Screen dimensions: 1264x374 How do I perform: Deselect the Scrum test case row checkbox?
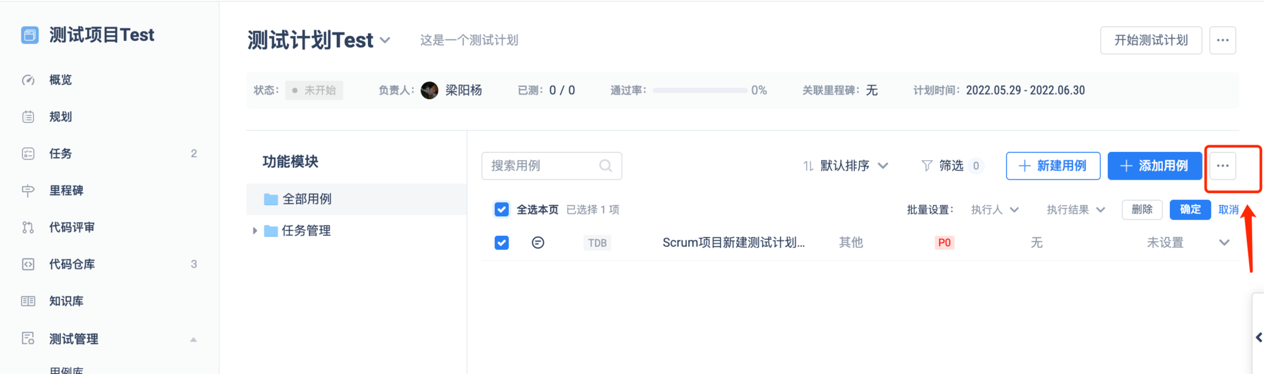(502, 243)
